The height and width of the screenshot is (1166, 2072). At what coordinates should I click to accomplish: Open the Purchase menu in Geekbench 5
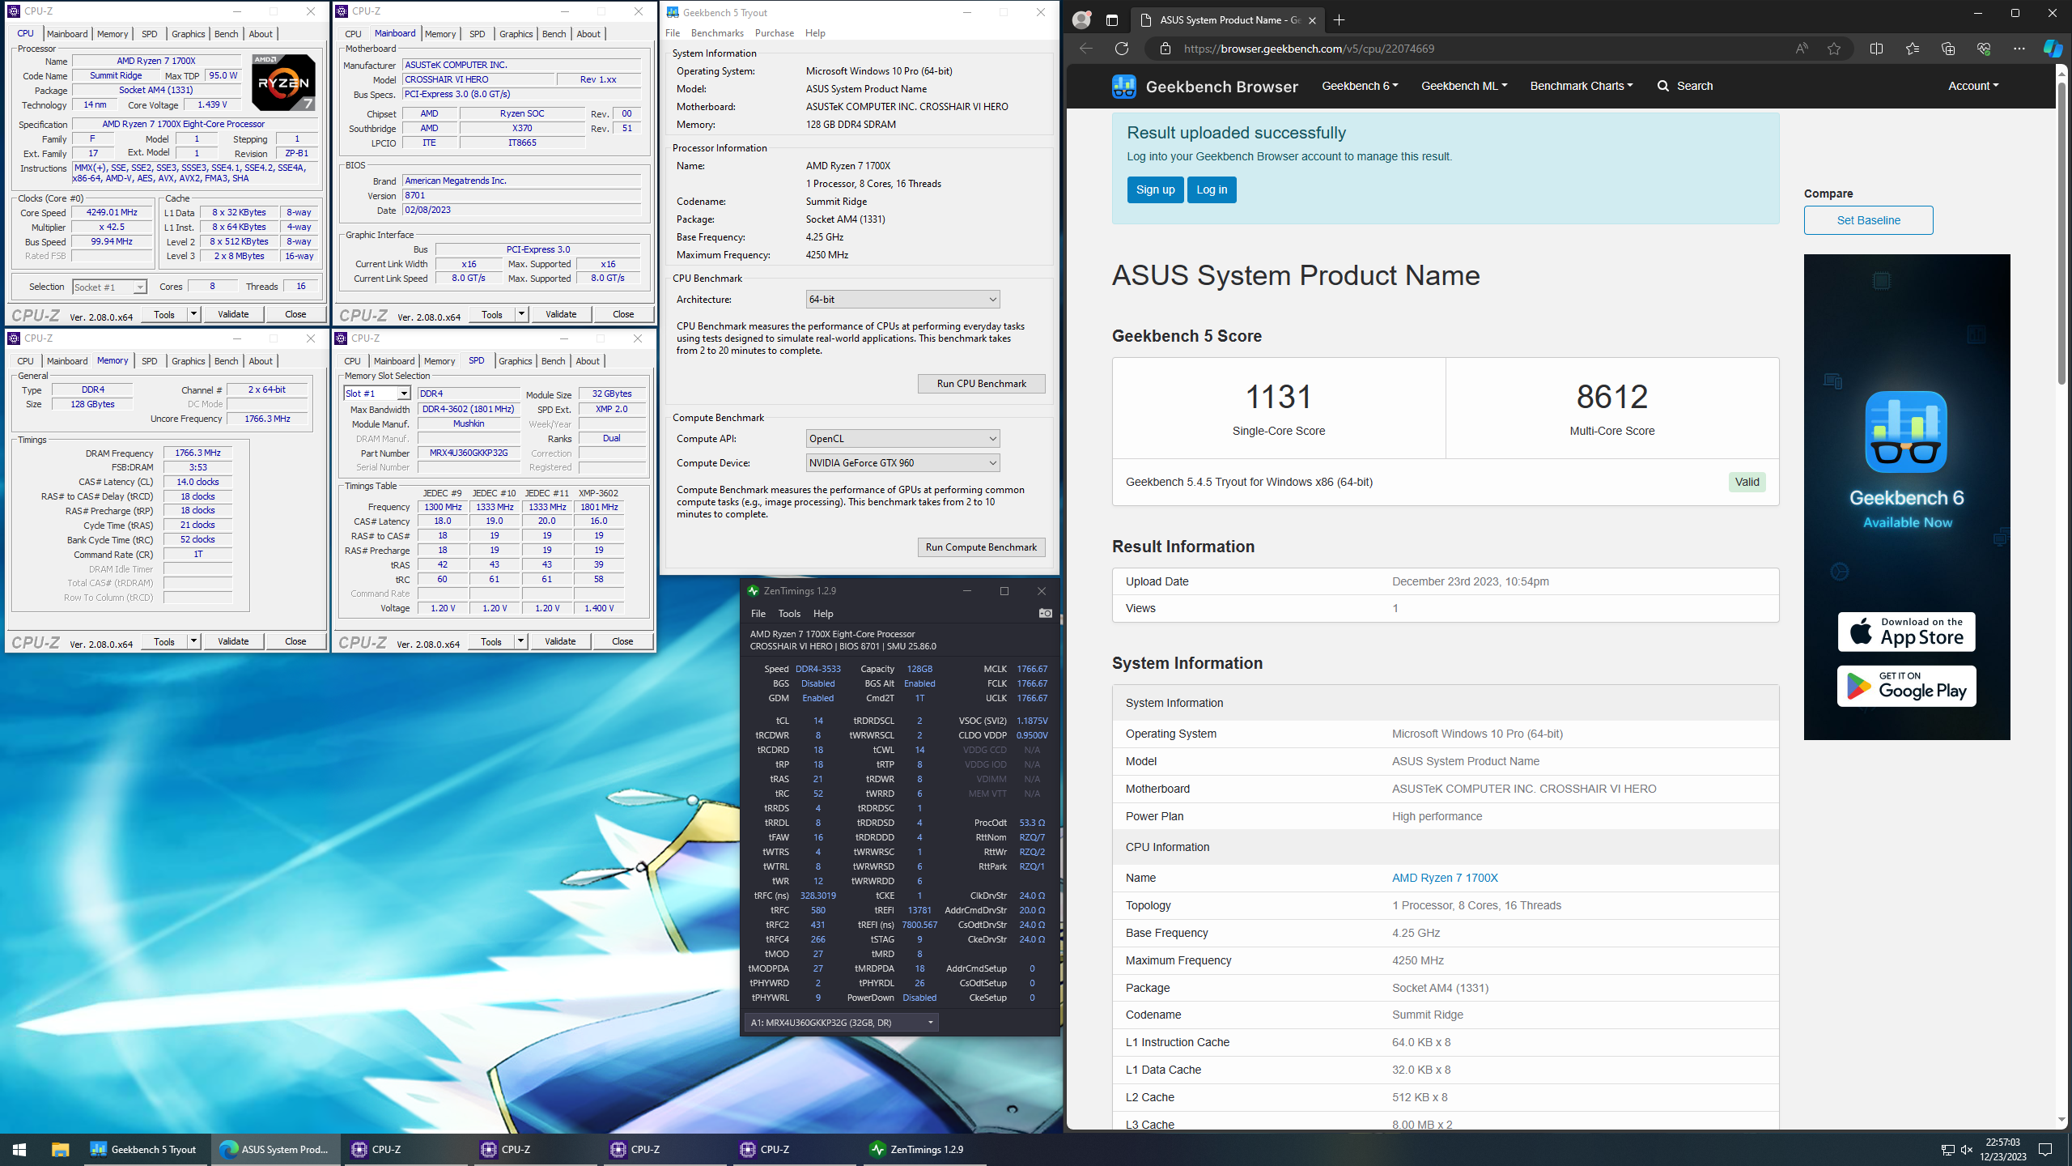pyautogui.click(x=774, y=33)
